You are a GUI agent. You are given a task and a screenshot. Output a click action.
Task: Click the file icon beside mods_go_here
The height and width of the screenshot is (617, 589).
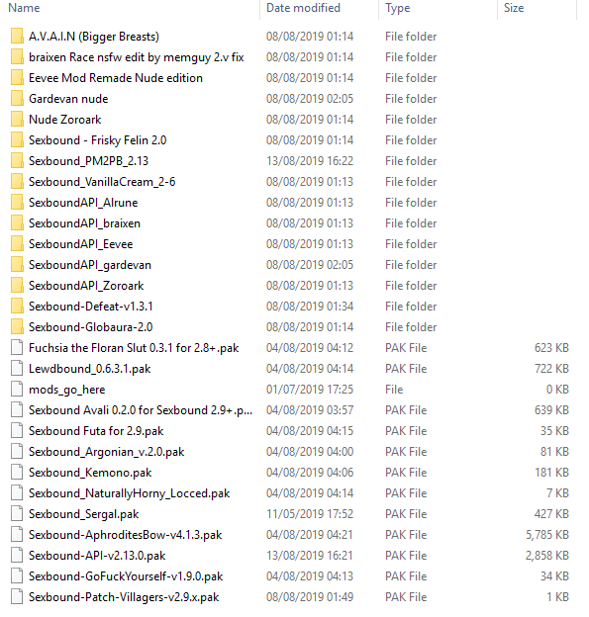(x=17, y=390)
